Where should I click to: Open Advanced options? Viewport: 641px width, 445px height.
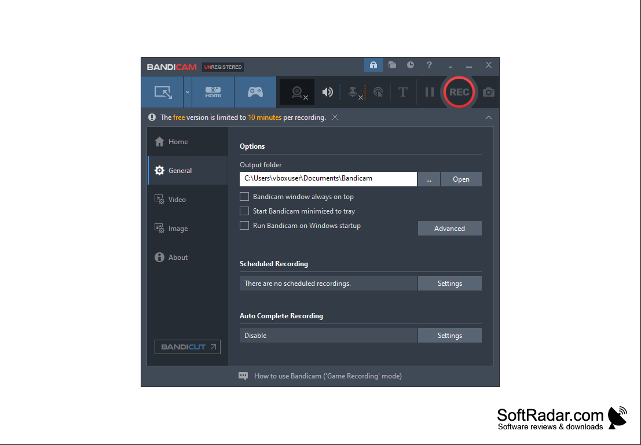(x=450, y=229)
